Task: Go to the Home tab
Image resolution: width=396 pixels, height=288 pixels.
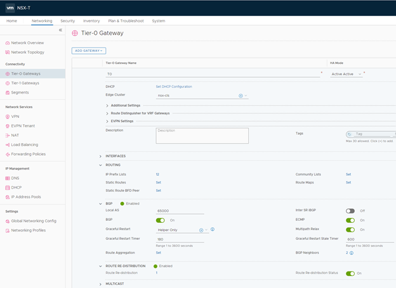Action: pos(11,21)
